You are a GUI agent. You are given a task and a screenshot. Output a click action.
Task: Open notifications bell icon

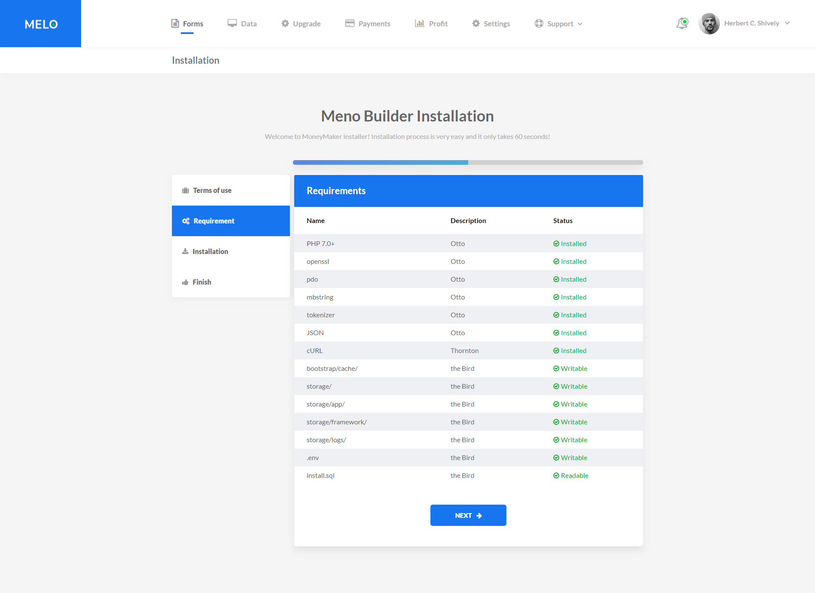click(682, 23)
